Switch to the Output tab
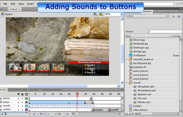The width and height of the screenshot is (183, 117). pos(34,90)
